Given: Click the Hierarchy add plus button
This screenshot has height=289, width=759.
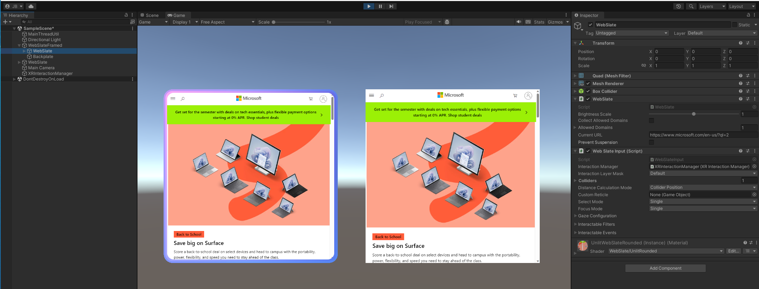Looking at the screenshot, I should (5, 22).
